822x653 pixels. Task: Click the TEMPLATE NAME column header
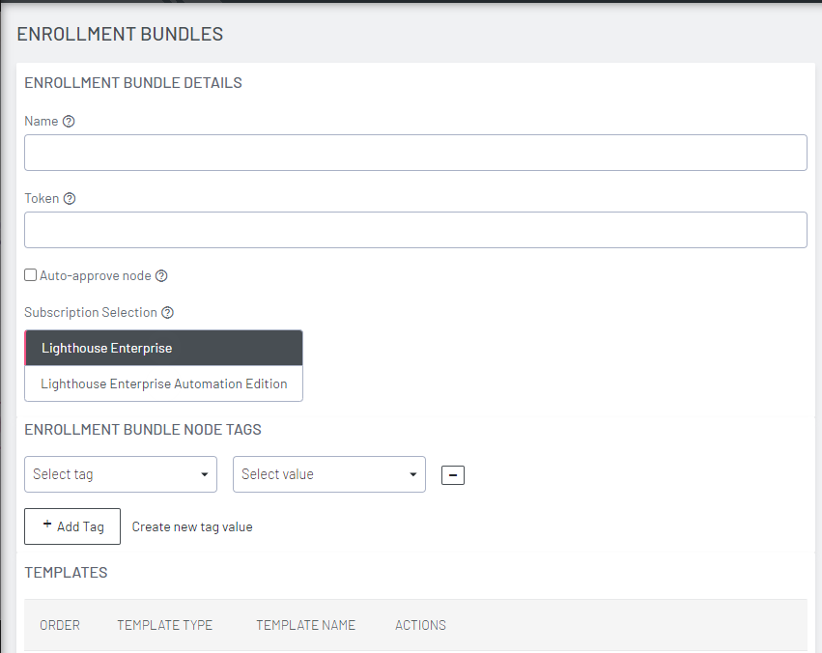tap(305, 625)
